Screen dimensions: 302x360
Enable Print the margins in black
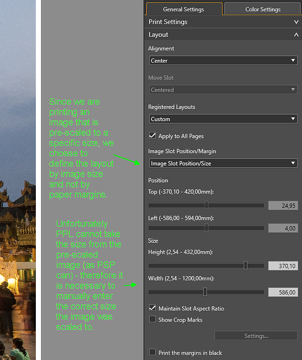[x=153, y=352]
